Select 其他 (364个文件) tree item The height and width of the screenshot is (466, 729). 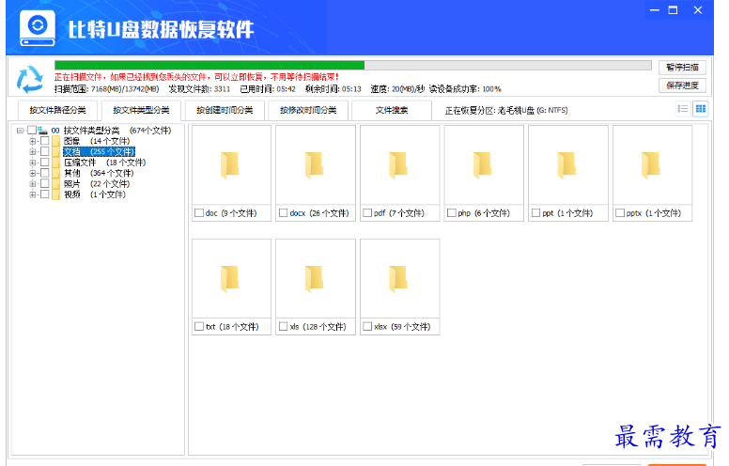[99, 173]
